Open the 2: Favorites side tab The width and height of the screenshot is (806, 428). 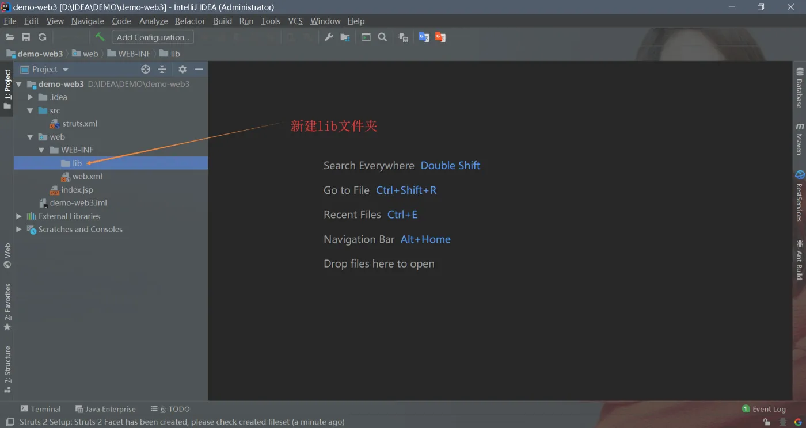point(7,307)
